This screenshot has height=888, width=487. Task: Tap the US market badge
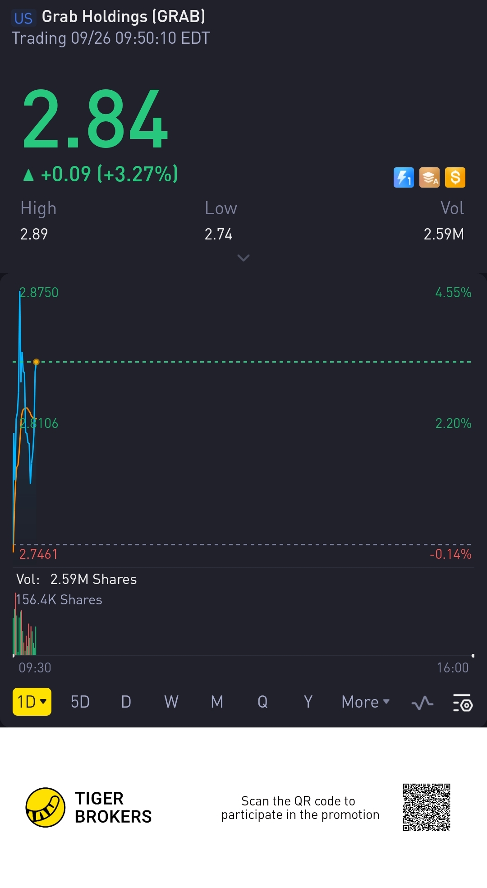(x=23, y=18)
